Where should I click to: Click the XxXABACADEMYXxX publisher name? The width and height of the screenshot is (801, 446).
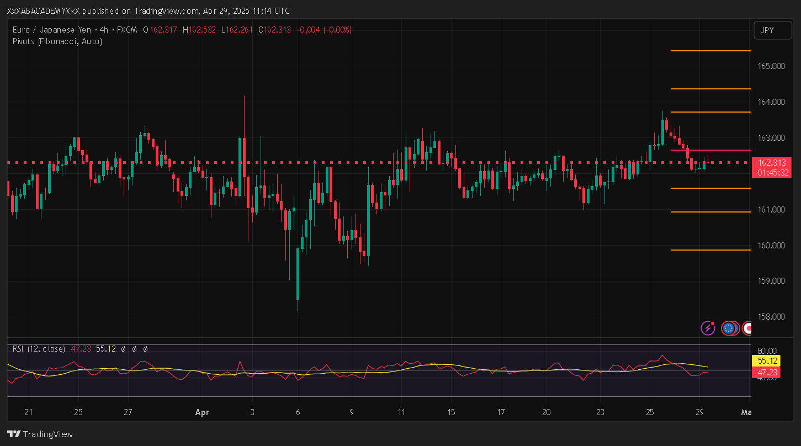point(44,11)
